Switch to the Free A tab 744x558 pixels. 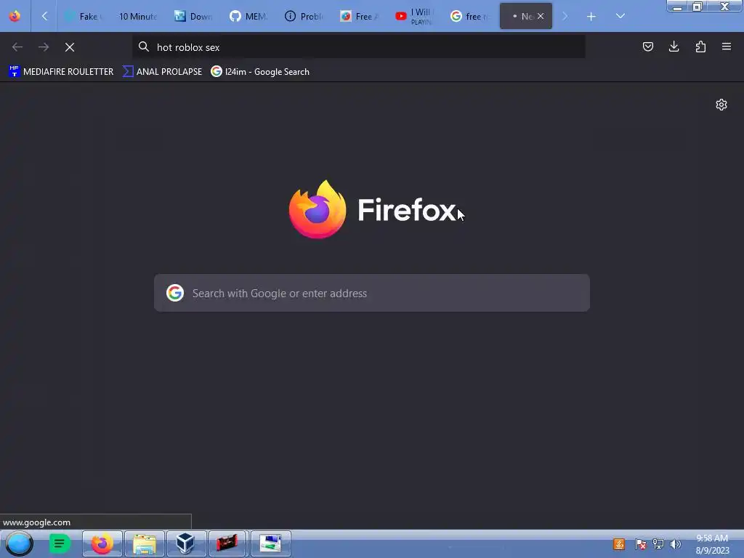point(359,16)
